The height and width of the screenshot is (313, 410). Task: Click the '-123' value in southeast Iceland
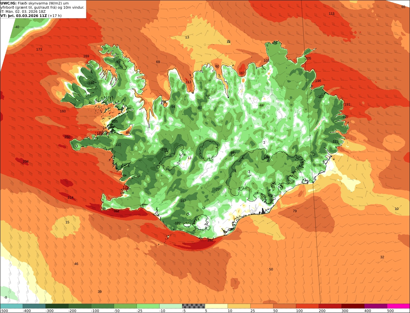[x=335, y=141]
